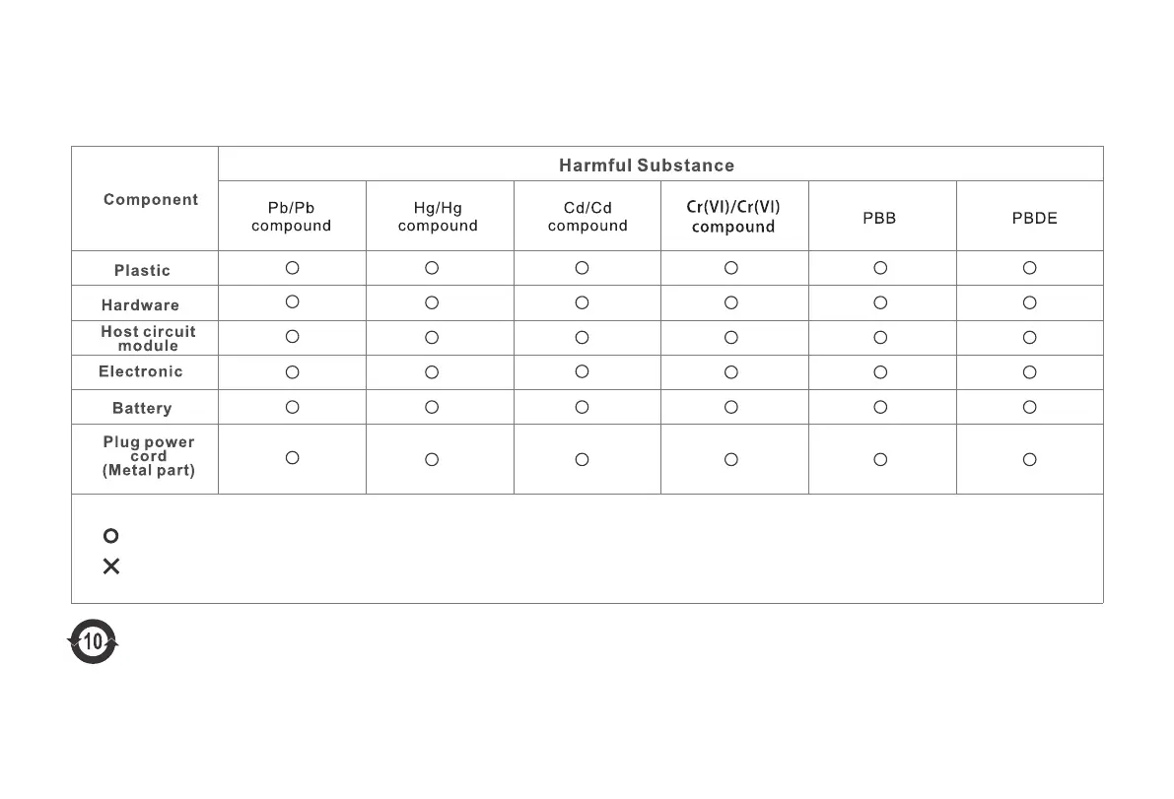The height and width of the screenshot is (799, 1174).
Task: Click the Cr(VI)/Cr(VI) compound column header
Action: click(733, 217)
